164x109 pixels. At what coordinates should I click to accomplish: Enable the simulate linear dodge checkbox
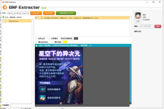tap(36, 42)
